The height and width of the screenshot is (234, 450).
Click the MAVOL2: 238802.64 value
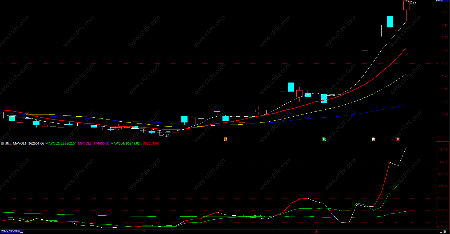tap(61, 143)
